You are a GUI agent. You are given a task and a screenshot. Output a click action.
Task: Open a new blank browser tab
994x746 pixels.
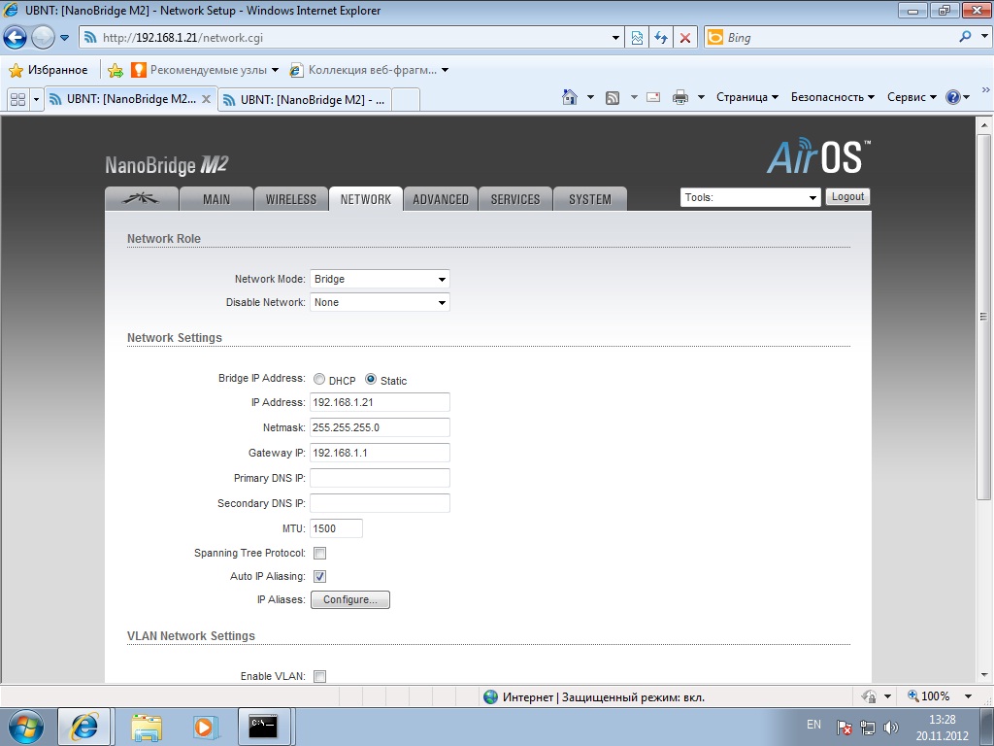[x=406, y=100]
